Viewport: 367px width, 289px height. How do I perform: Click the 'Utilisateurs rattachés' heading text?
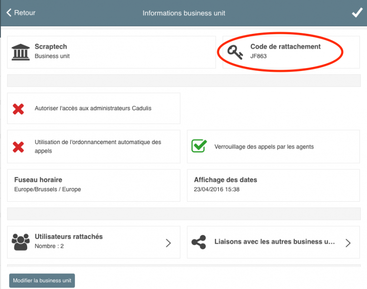(69, 237)
